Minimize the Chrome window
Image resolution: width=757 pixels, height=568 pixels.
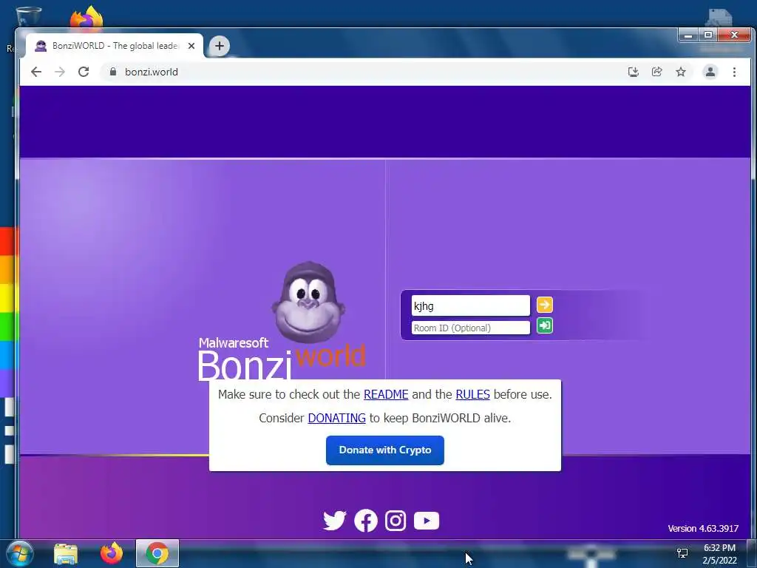pos(688,35)
